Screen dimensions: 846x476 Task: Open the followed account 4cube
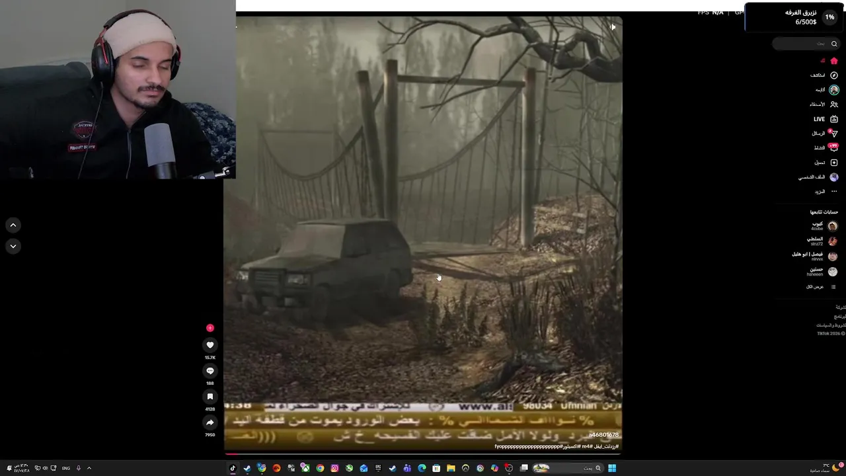tap(824, 225)
